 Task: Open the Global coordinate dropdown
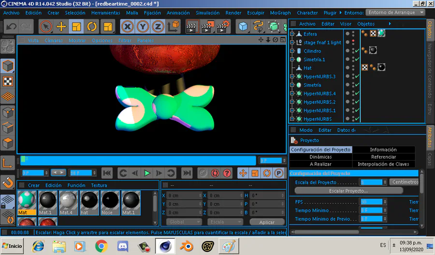[x=184, y=222]
